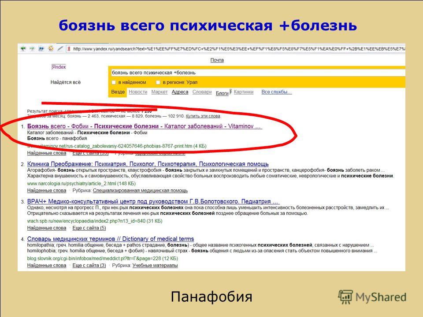Enable the 'в регионе: Урал' checkbox

click(x=158, y=82)
